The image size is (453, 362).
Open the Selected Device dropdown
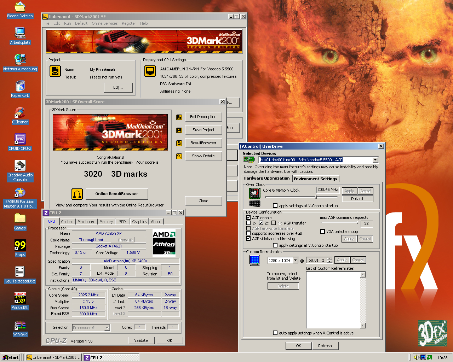(375, 160)
